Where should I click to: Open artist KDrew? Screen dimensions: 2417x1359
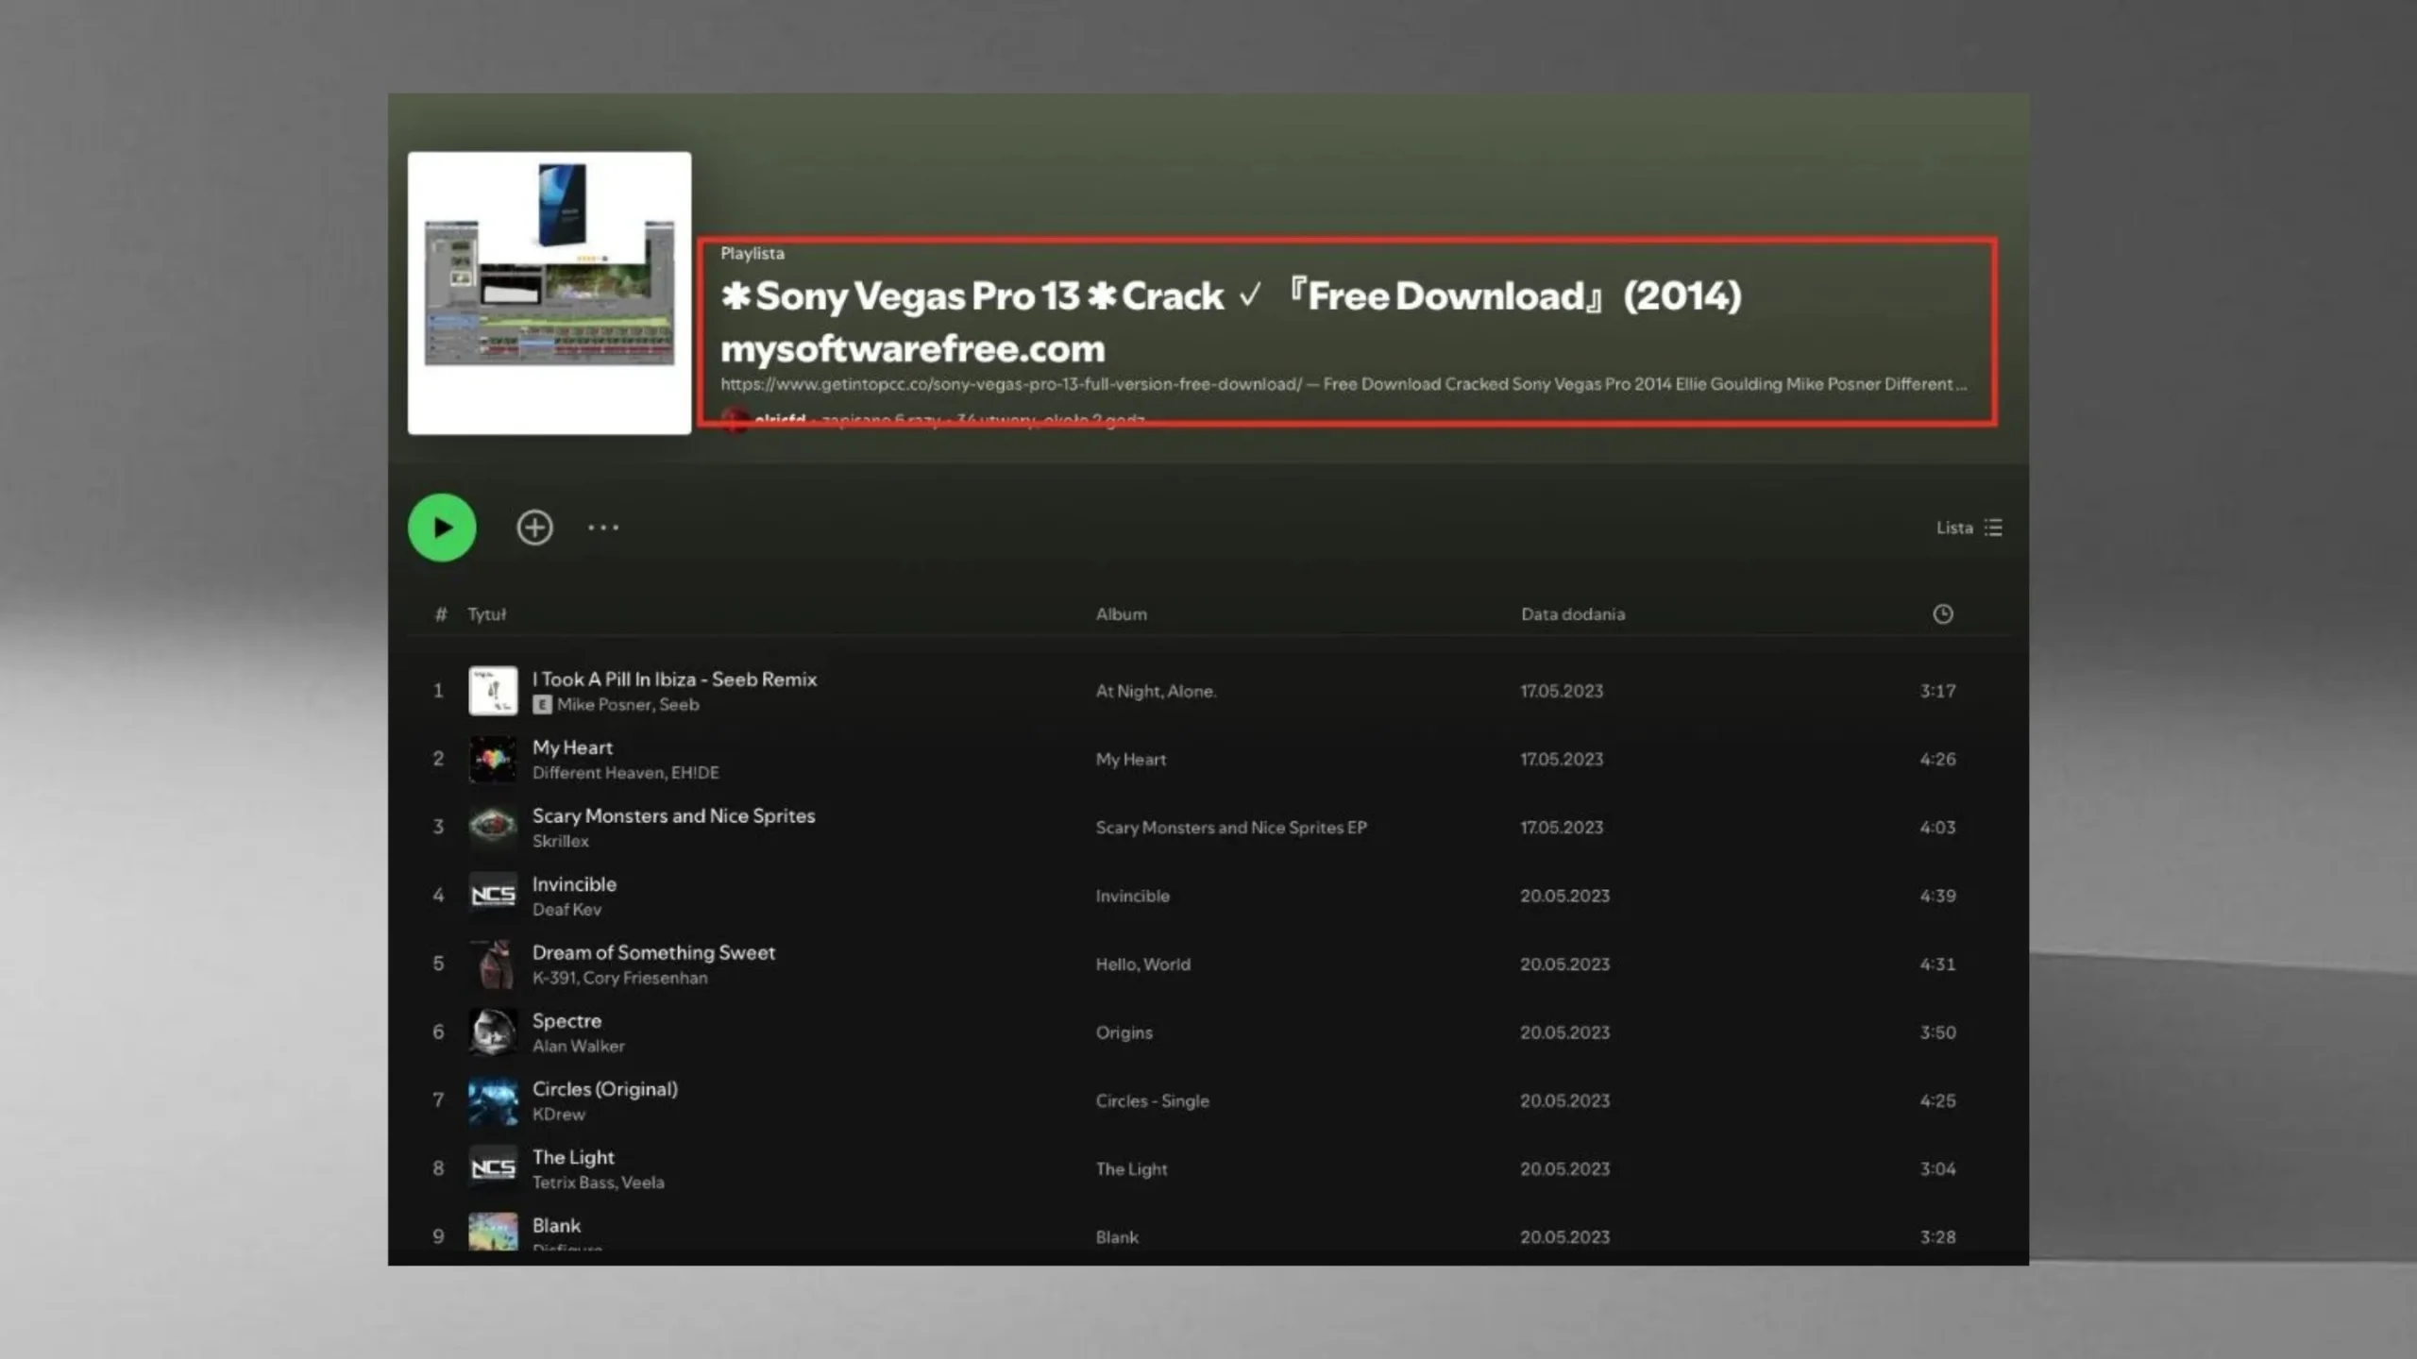tap(558, 1115)
